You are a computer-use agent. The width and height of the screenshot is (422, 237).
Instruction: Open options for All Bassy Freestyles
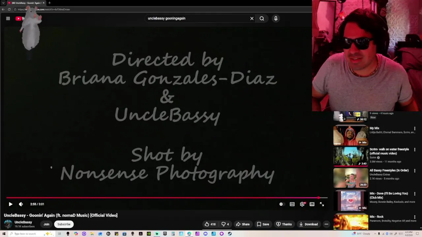point(415,171)
